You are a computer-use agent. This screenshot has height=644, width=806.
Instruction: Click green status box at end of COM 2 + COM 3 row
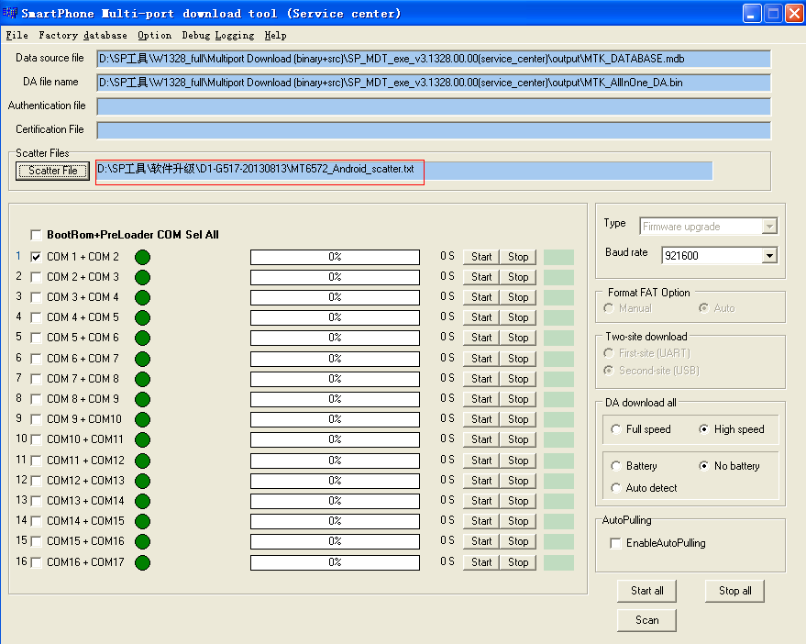pyautogui.click(x=558, y=277)
